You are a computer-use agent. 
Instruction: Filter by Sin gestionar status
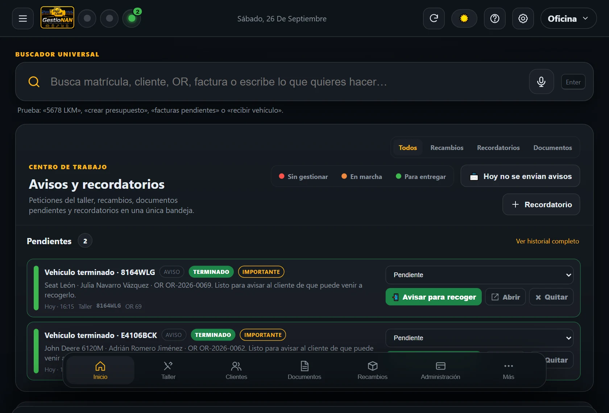[303, 176]
